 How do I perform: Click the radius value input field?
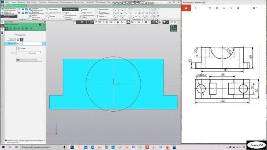30,43
